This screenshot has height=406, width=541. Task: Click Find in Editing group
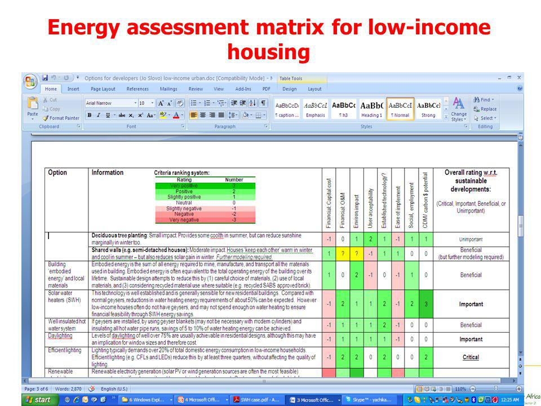coord(484,99)
